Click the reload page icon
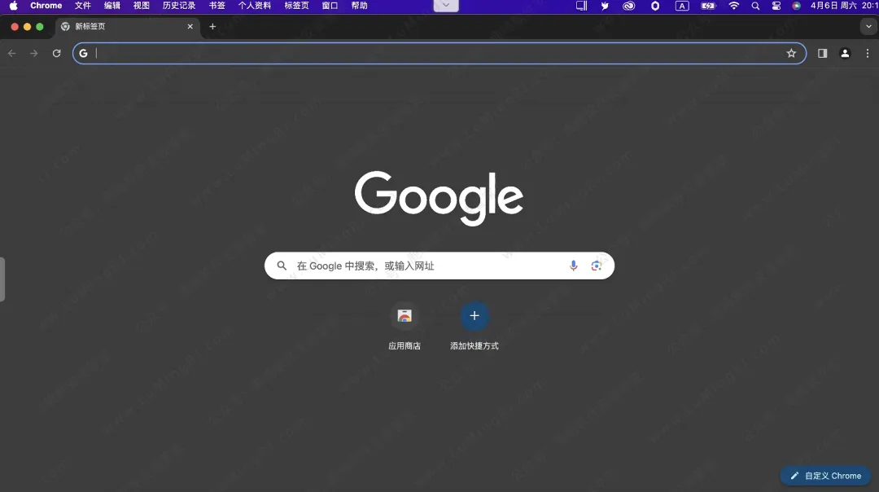Viewport: 879px width, 492px height. click(56, 54)
